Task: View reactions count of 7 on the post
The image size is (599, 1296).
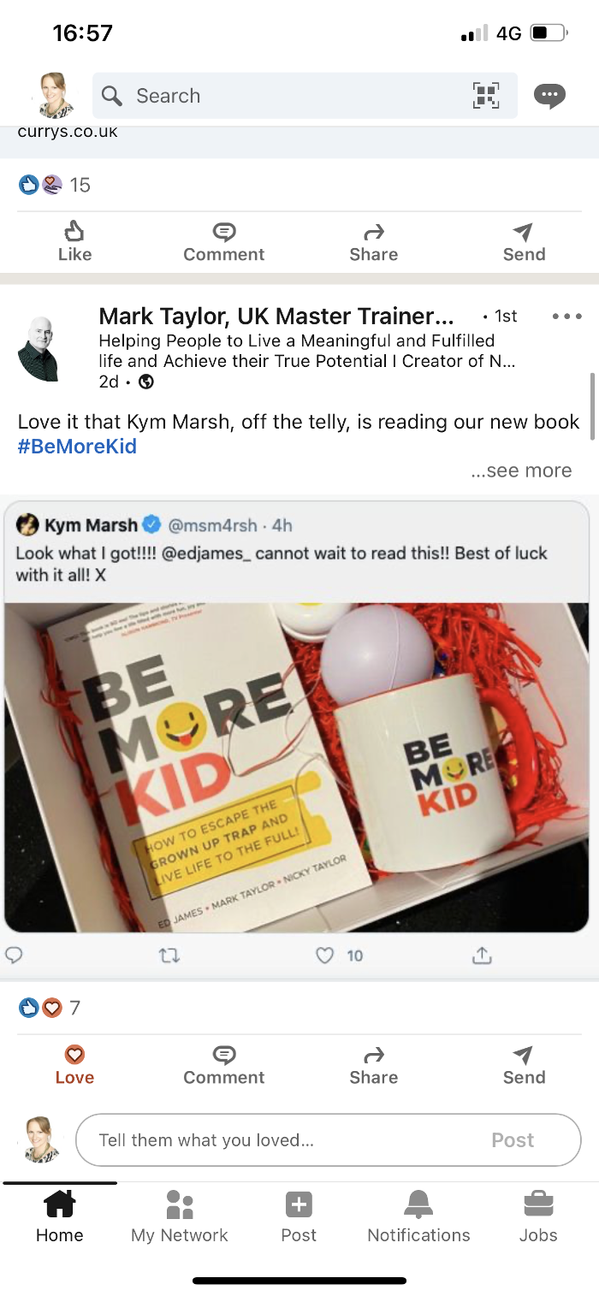Action: pos(50,1008)
